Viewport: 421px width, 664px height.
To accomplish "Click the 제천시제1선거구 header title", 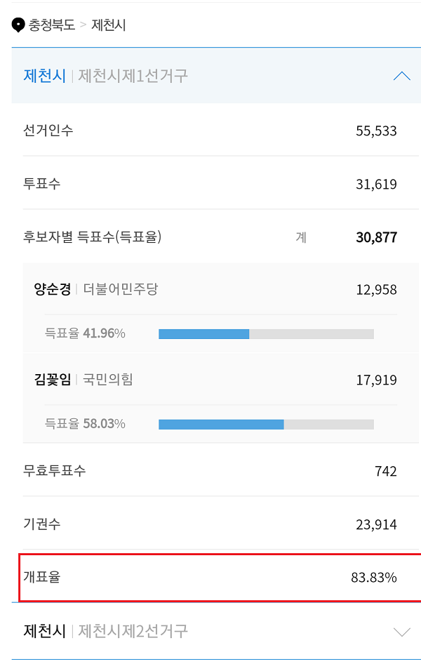I will coord(106,77).
